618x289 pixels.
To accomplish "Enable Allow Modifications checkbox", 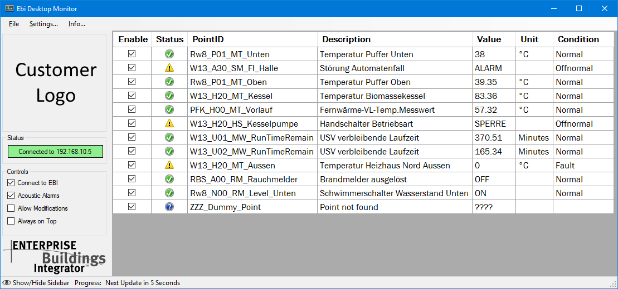I will 11,208.
